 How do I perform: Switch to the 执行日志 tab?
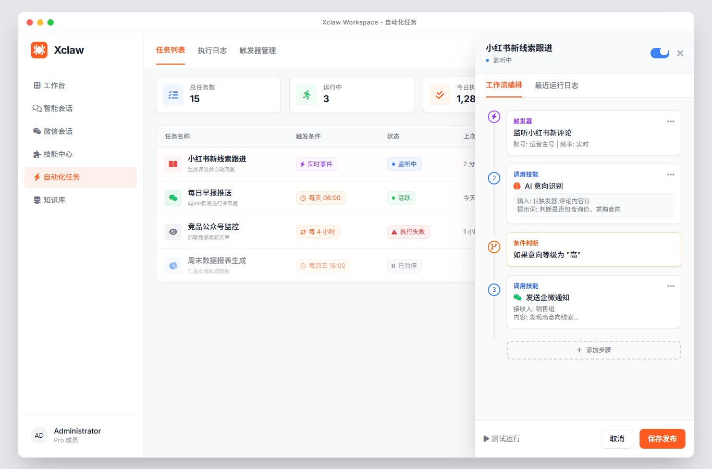pos(212,51)
